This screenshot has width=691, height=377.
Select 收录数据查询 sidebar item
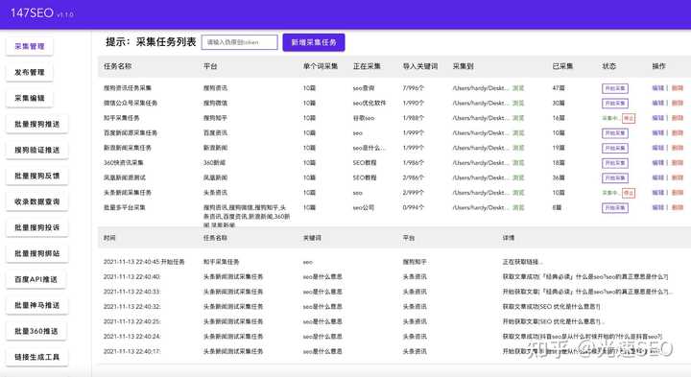coord(37,201)
